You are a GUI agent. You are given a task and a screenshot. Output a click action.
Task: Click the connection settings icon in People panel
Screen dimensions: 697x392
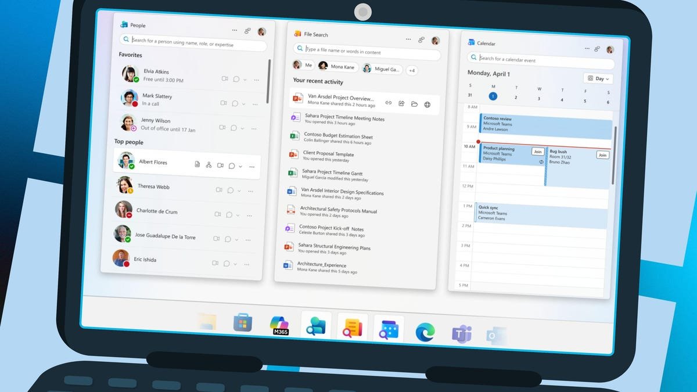click(247, 30)
